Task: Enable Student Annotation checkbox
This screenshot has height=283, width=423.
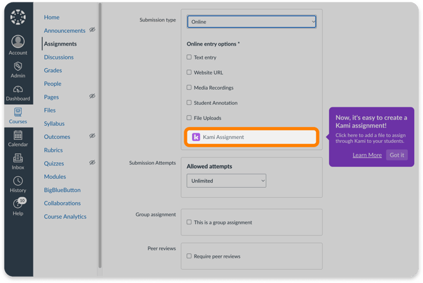Action: (189, 102)
